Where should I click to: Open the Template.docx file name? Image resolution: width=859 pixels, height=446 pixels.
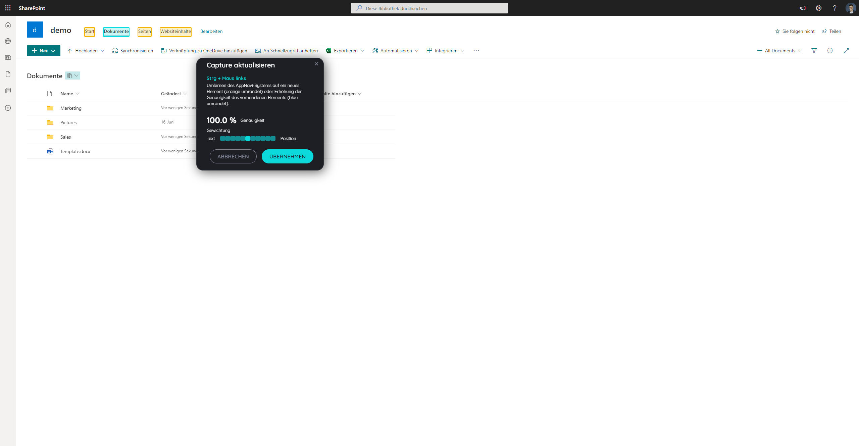coord(75,151)
